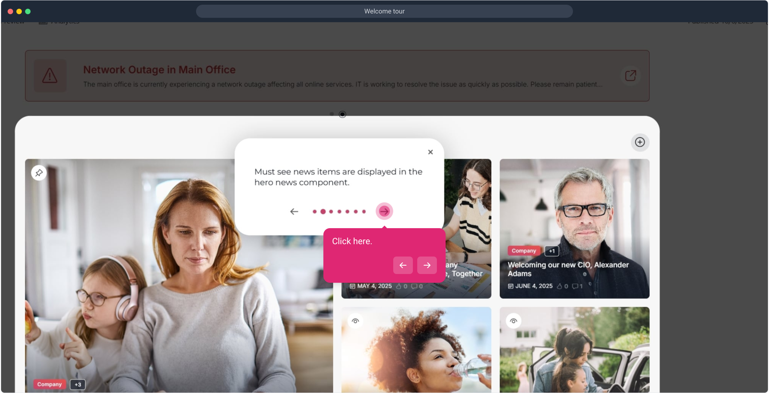This screenshot has width=769, height=393.
Task: Close the welcome tour popup
Action: click(x=430, y=152)
